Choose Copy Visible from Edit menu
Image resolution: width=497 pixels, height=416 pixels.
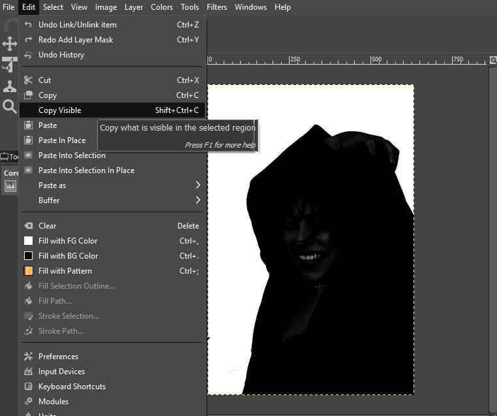click(x=112, y=110)
